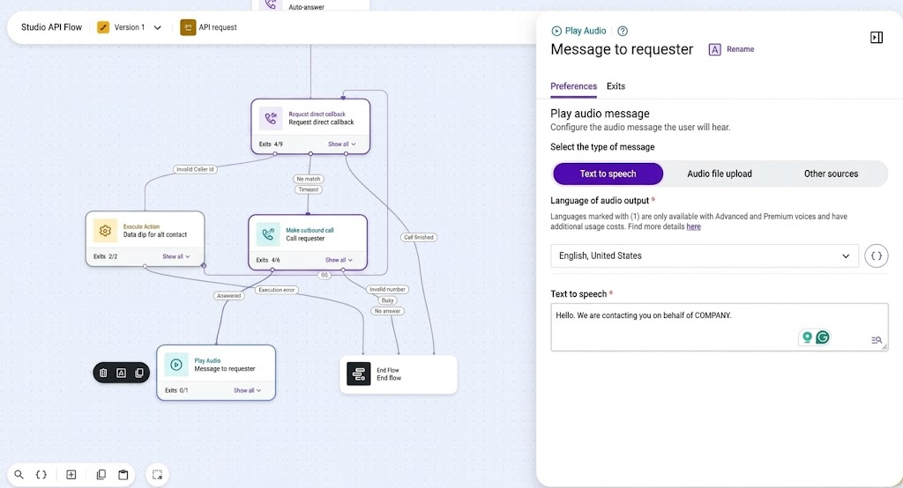This screenshot has height=488, width=903.
Task: Click the Studio API Flow title
Action: tap(52, 27)
